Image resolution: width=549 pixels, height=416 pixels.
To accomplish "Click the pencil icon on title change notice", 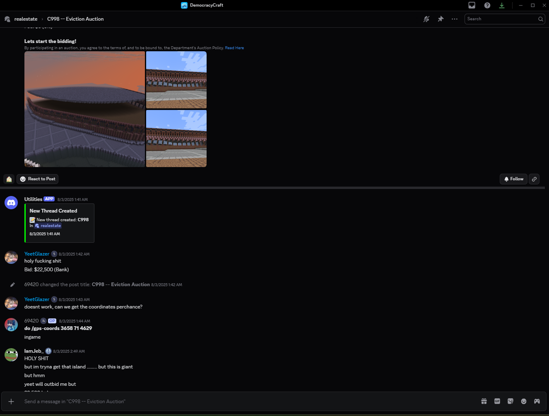I will (12, 285).
